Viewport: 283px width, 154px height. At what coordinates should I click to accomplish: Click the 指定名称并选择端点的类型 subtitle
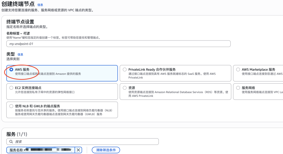[x=27, y=27]
